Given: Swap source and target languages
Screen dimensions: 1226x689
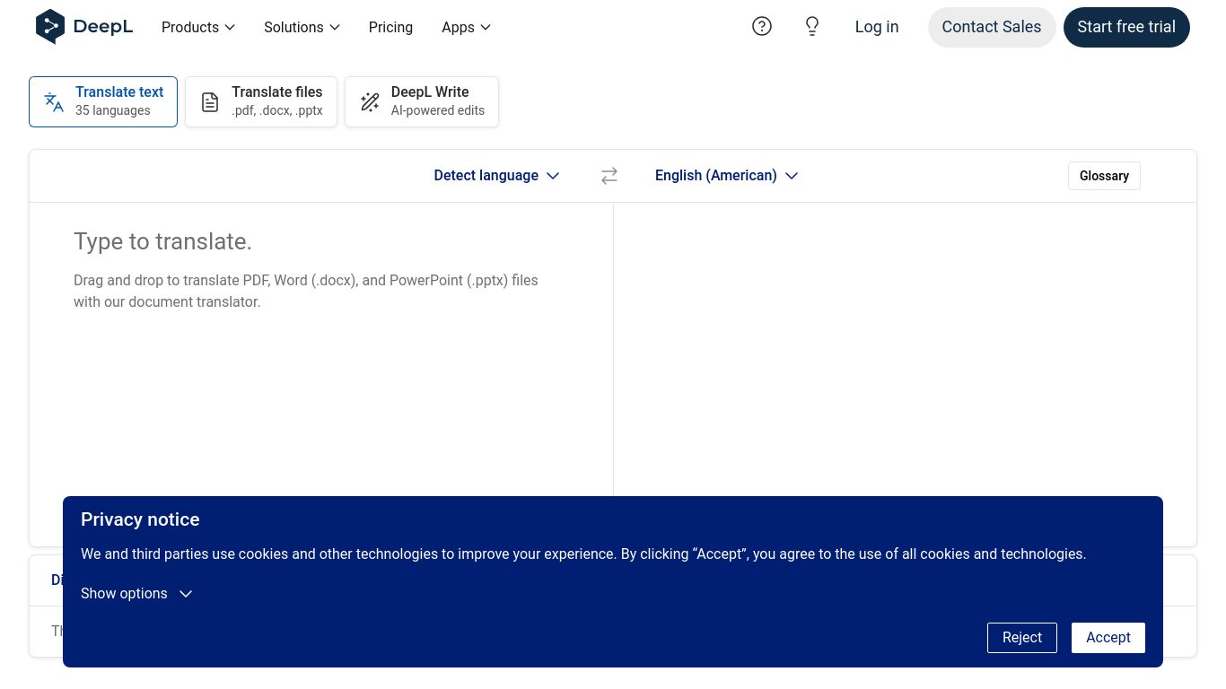Looking at the screenshot, I should [609, 176].
